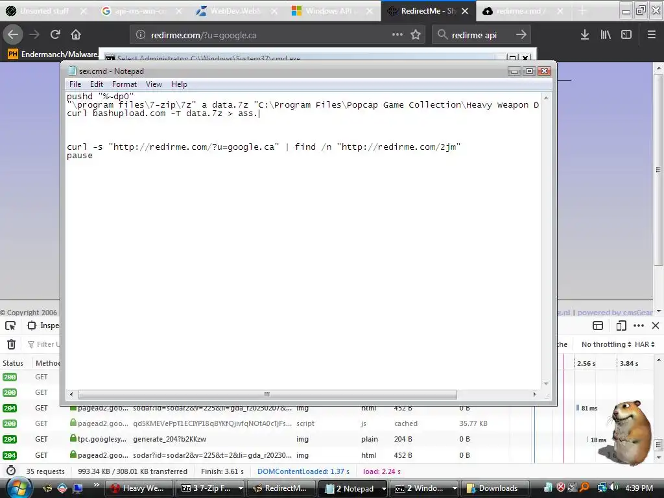Open the Notepad View menu
664x498 pixels.
coord(154,84)
